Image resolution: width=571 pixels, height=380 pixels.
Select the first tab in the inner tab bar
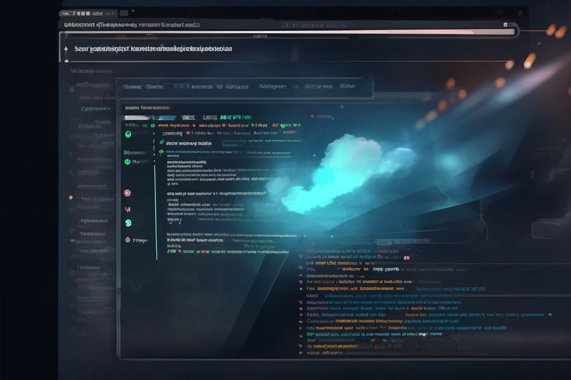click(x=132, y=87)
